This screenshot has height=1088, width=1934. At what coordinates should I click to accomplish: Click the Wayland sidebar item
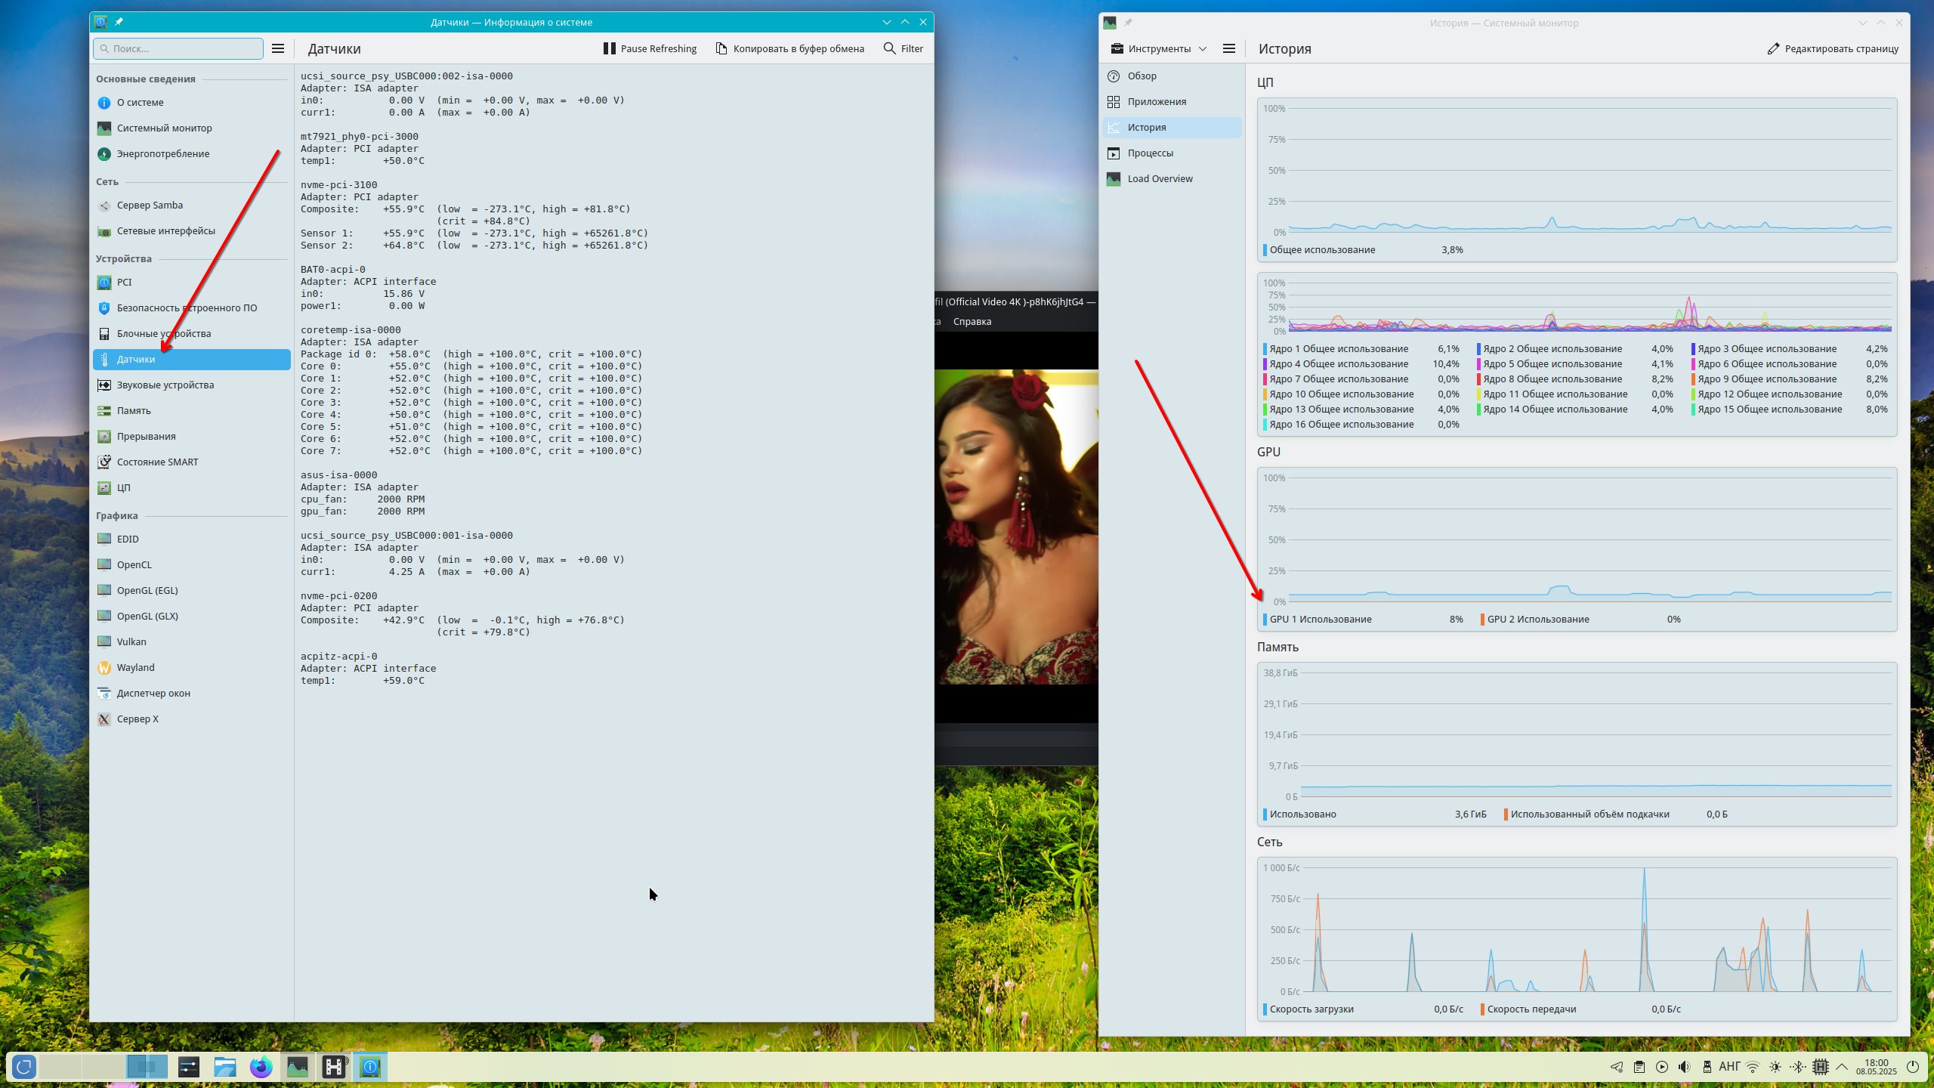[x=135, y=667]
